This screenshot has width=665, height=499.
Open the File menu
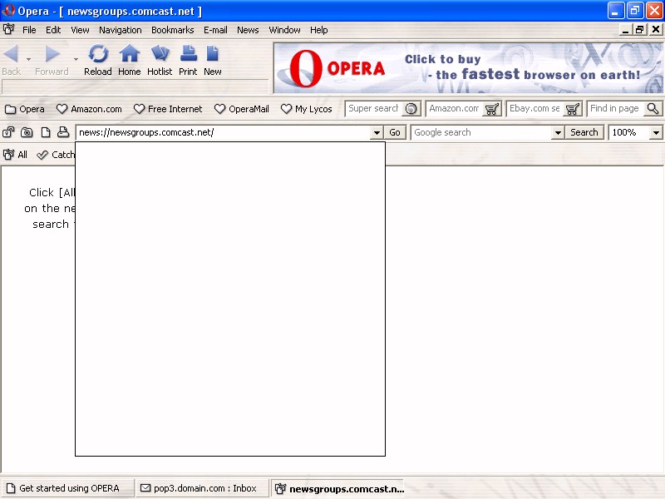pos(29,30)
